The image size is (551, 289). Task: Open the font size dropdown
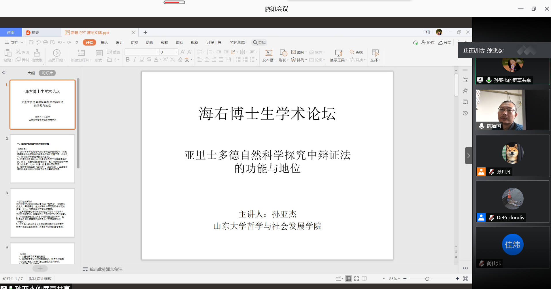[176, 52]
